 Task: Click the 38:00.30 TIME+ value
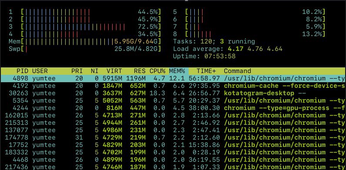point(204,108)
